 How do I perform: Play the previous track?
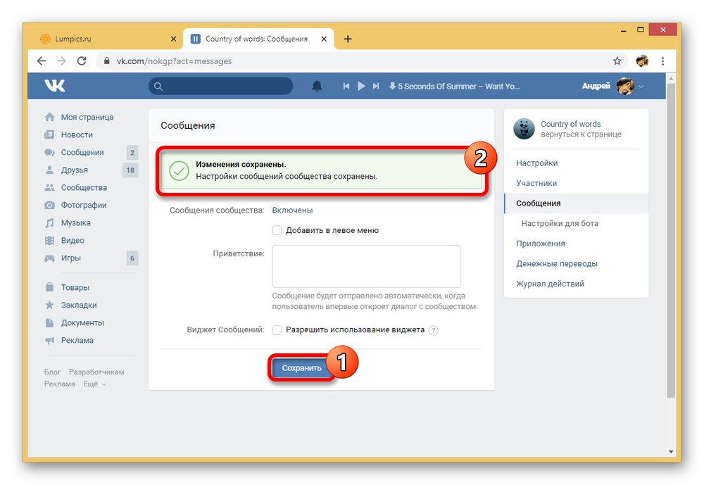(x=346, y=86)
